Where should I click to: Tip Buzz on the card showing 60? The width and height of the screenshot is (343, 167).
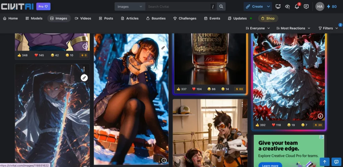pos(239,89)
